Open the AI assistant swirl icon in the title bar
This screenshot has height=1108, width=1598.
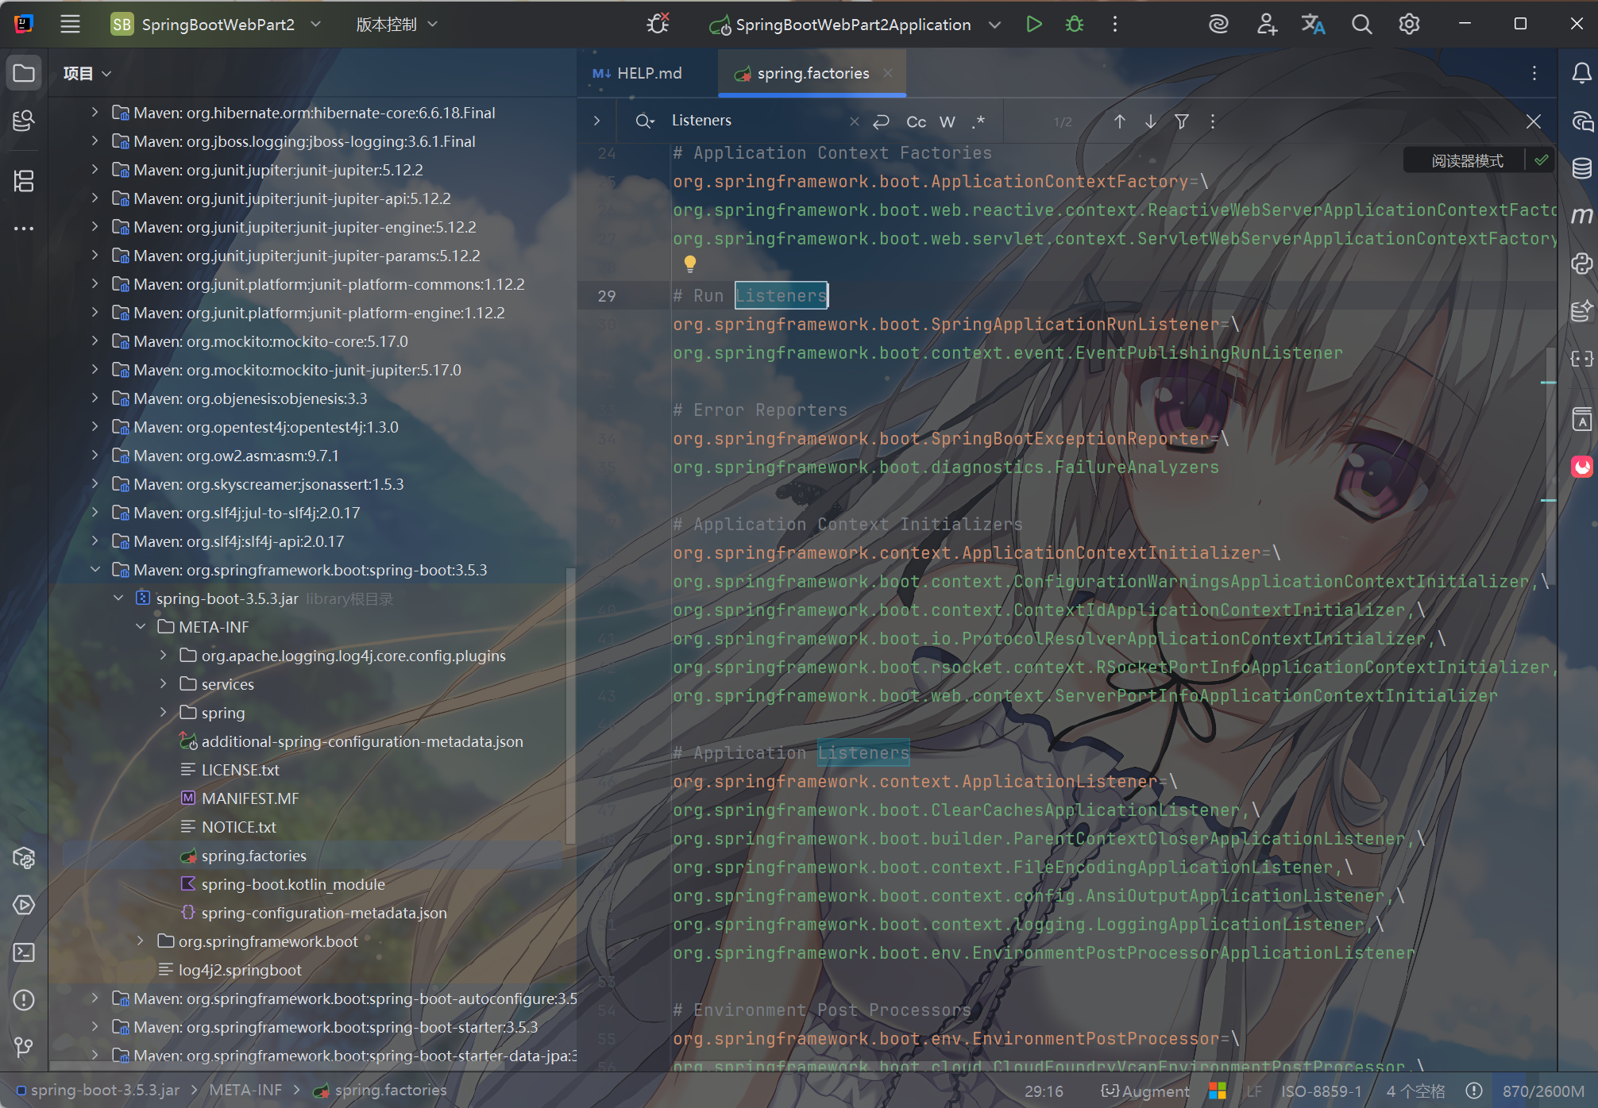point(1218,24)
